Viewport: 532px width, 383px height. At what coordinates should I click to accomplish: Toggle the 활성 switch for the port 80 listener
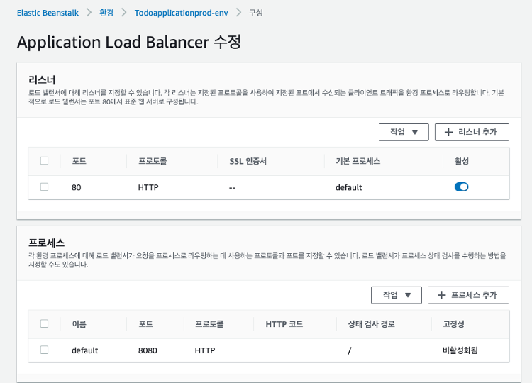coord(462,187)
